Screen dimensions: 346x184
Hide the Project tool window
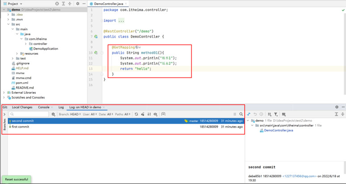(84, 4)
